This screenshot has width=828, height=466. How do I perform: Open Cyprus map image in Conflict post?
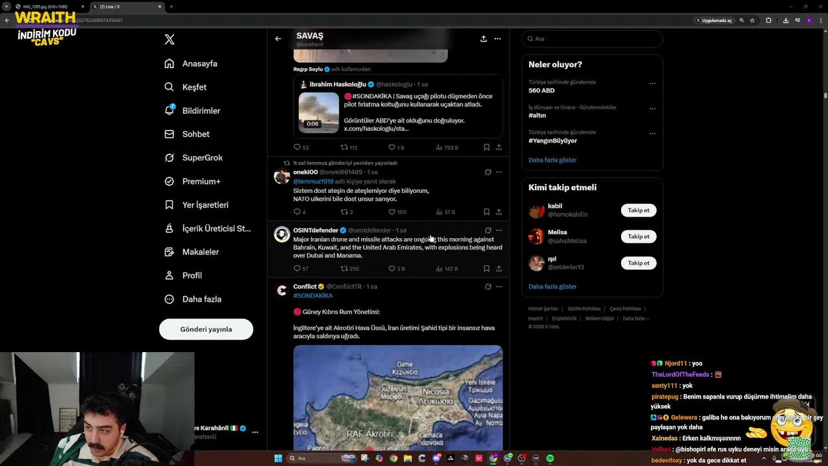point(398,397)
